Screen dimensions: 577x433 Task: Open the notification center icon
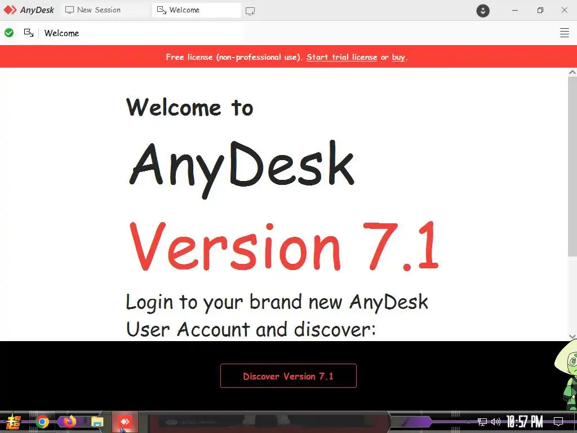click(x=558, y=422)
